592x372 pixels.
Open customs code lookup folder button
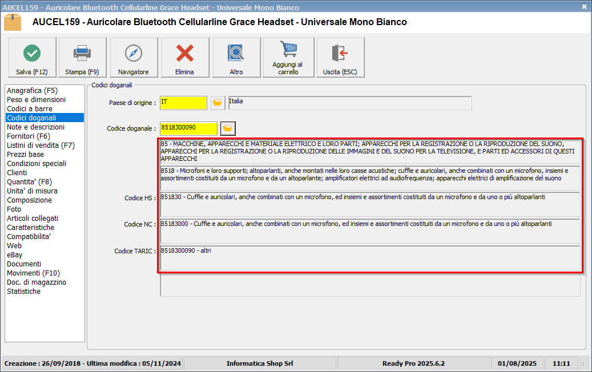(228, 128)
